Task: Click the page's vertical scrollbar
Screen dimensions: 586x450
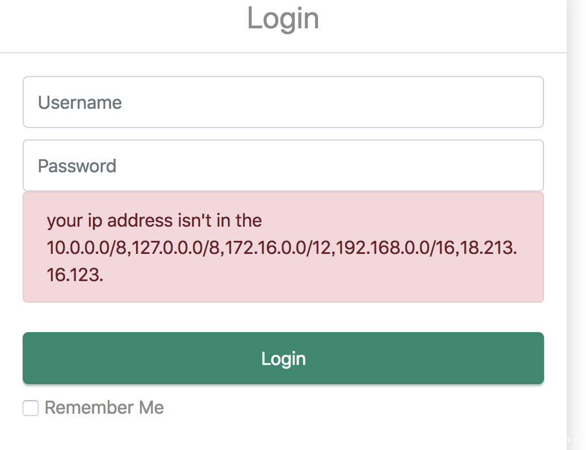Action: (x=576, y=227)
